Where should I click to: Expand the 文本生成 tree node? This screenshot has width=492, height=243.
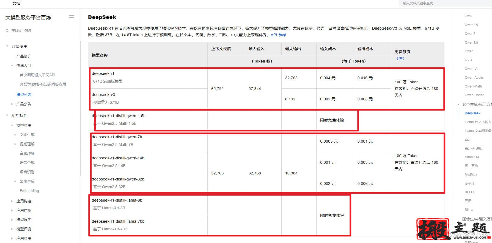click(x=15, y=135)
